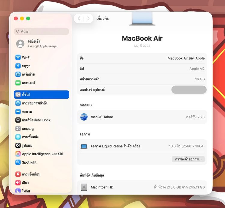Open Battery settings (แบตเตอรี่)
225x208 pixels.
pos(41,83)
